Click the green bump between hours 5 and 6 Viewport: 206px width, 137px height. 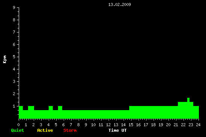pyautogui.click(x=60, y=108)
